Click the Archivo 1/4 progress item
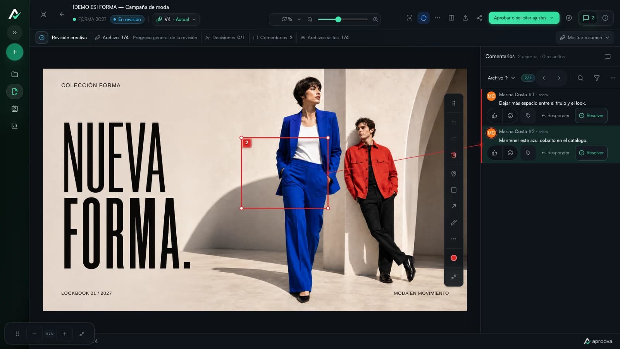 (x=112, y=38)
